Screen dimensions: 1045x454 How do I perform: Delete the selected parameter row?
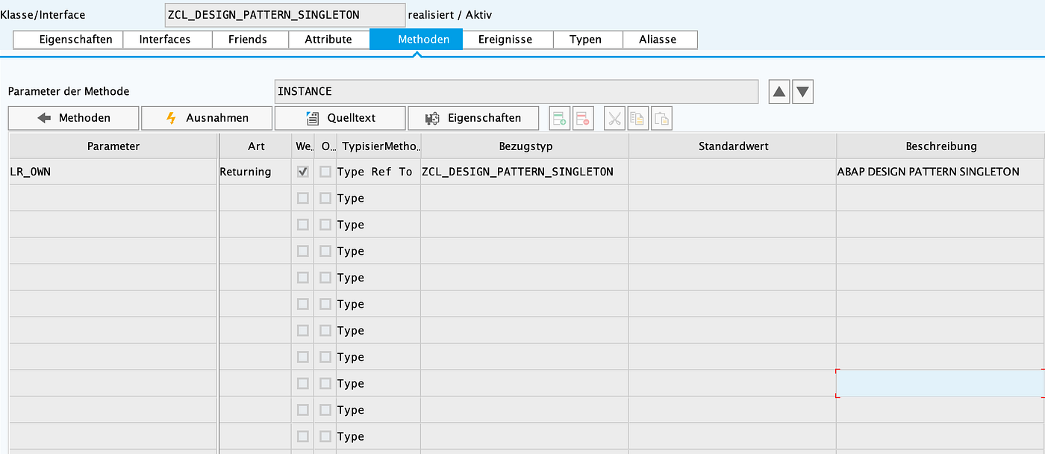(x=583, y=117)
